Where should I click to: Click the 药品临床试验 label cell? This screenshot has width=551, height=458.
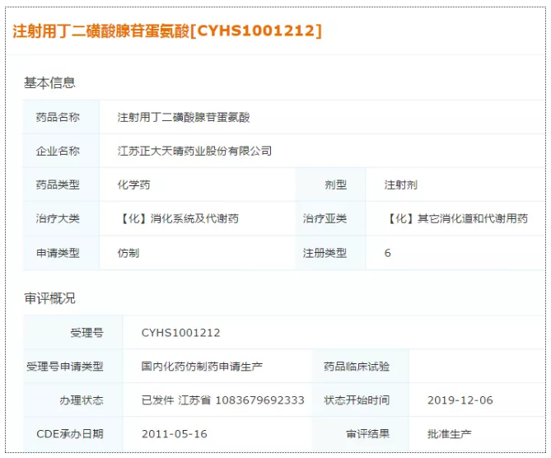[x=357, y=367]
